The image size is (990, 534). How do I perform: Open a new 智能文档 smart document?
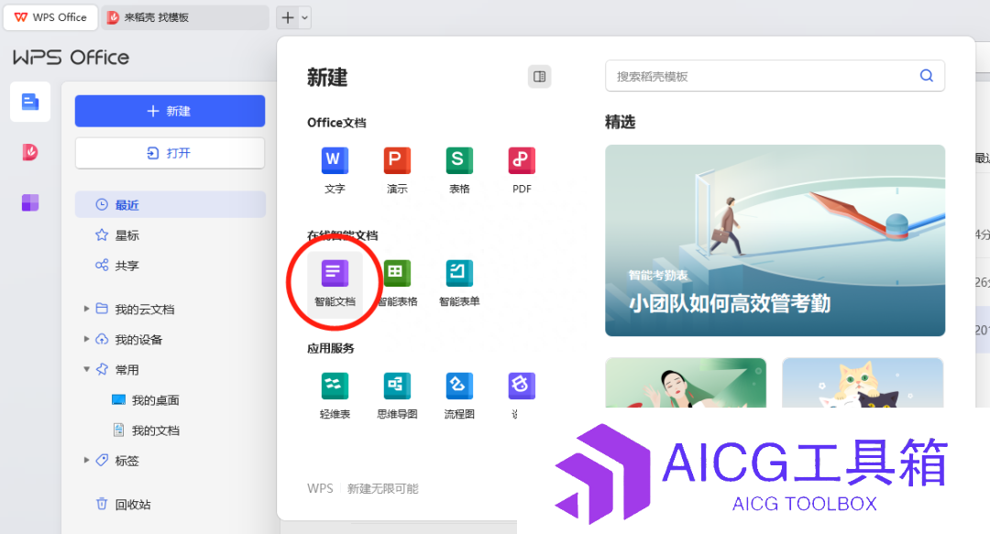click(x=335, y=283)
